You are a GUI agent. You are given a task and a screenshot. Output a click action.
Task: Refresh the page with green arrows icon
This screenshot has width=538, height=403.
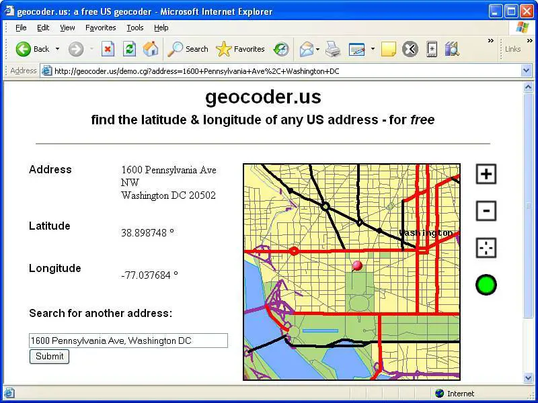tap(129, 49)
